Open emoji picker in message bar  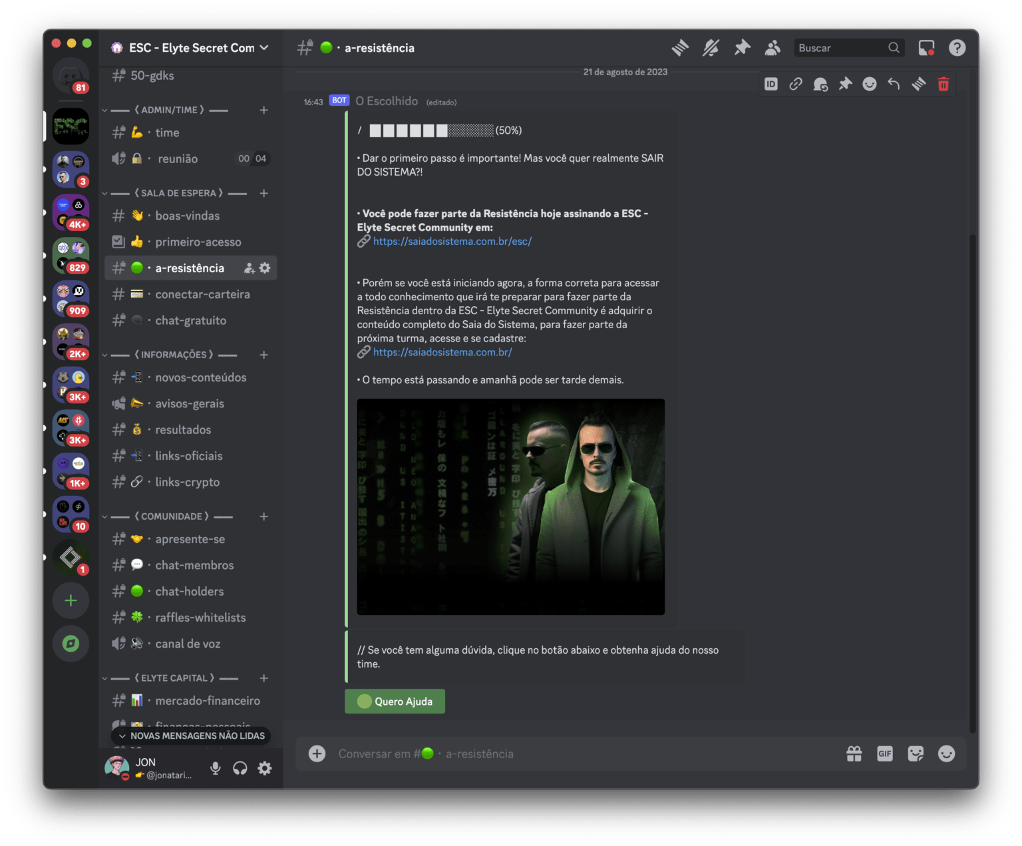coord(946,753)
